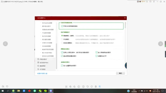Viewport: 166px width, 93px height.
Task: Close the 360设置中心 dialog
Action: 125,18
